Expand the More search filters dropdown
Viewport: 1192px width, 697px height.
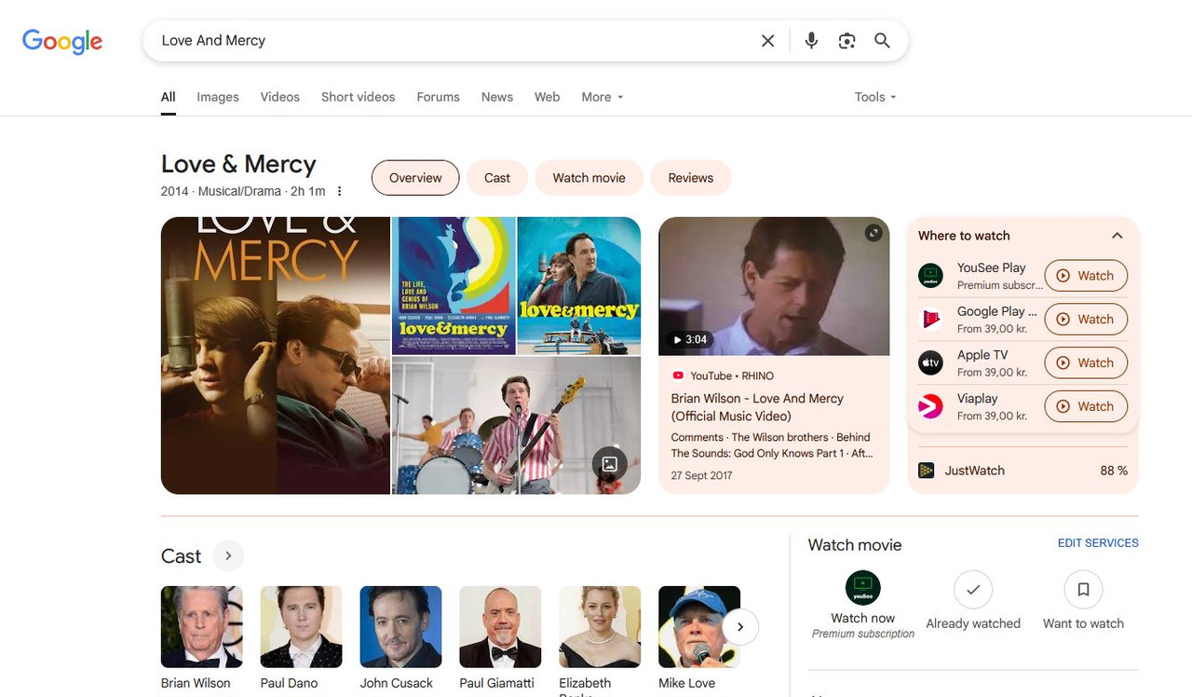pyautogui.click(x=603, y=97)
